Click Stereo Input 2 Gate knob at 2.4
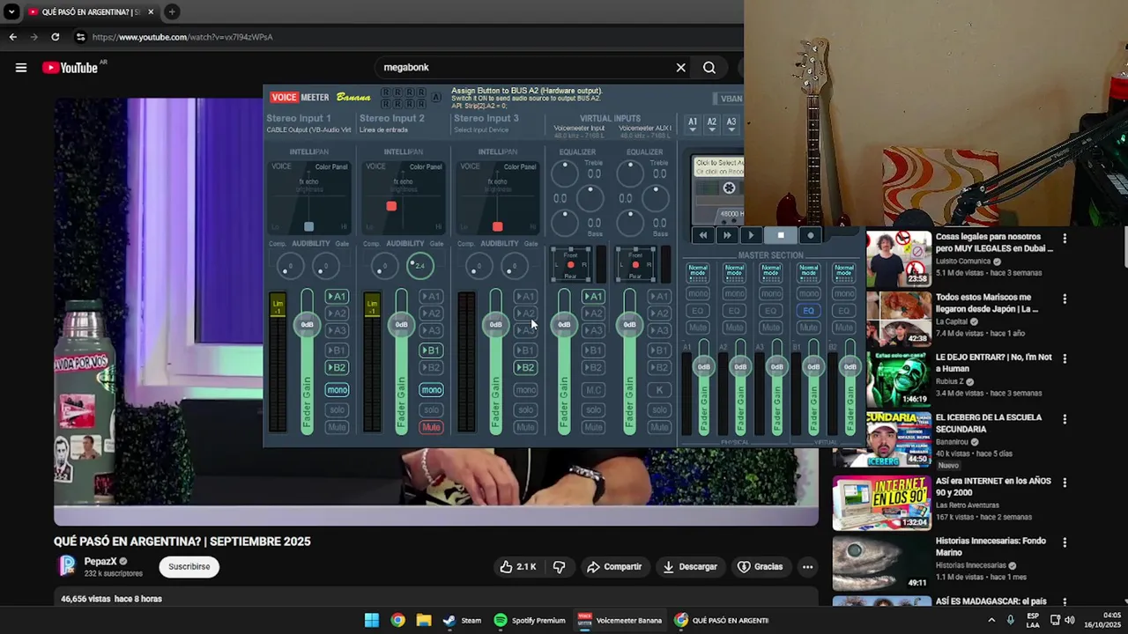 420,265
